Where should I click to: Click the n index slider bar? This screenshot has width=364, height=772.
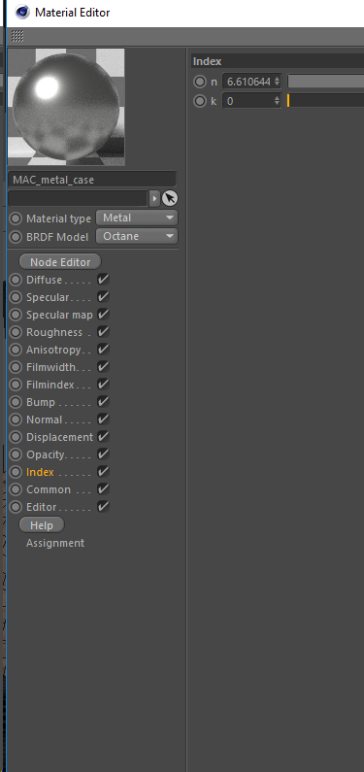(325, 82)
